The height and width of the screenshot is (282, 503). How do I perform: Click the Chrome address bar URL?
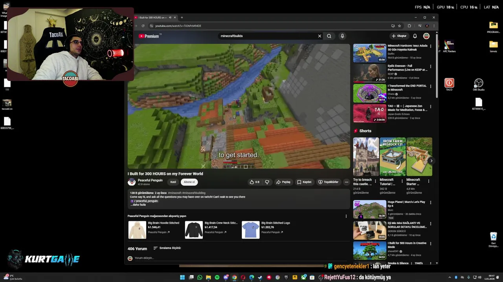coord(178,26)
